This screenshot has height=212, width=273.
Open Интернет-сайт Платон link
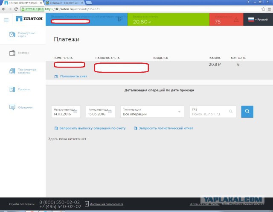[204, 204]
